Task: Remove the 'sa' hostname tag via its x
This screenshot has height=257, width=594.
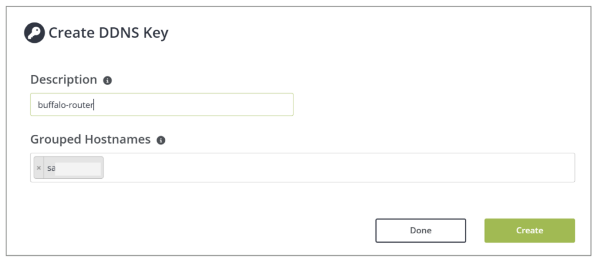Action: coord(39,168)
